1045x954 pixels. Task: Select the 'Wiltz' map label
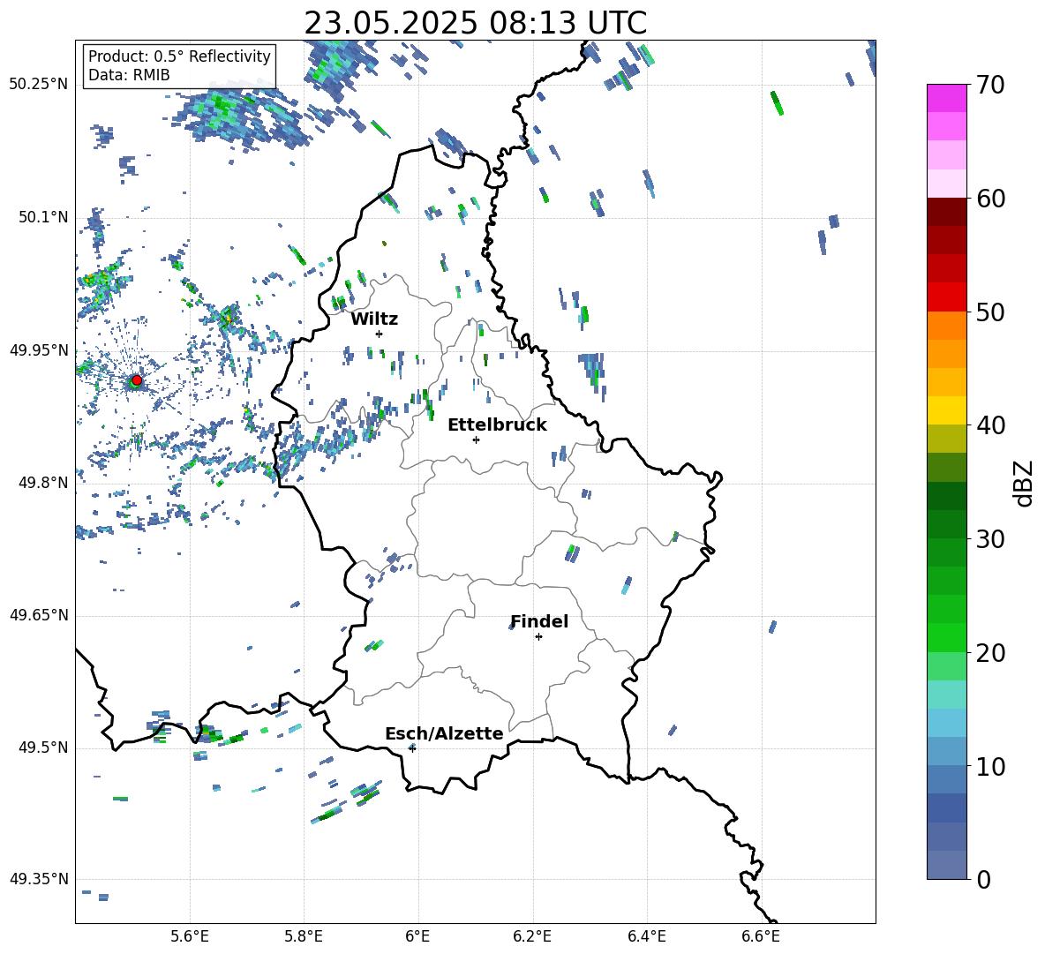[x=374, y=319]
